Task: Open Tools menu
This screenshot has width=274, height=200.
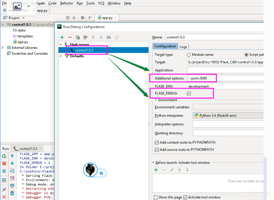Action: point(90,3)
